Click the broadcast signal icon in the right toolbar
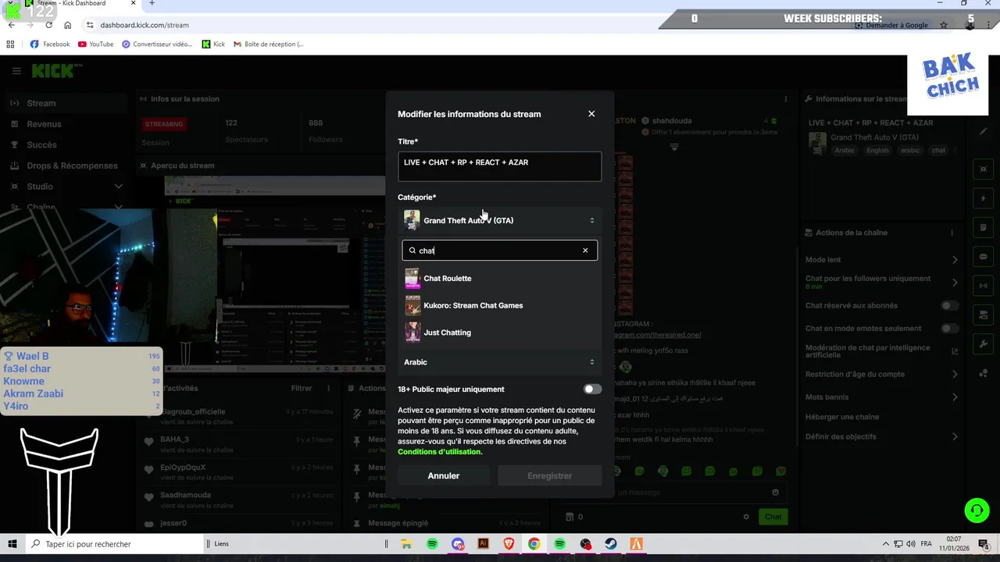The width and height of the screenshot is (1000, 562). (984, 286)
